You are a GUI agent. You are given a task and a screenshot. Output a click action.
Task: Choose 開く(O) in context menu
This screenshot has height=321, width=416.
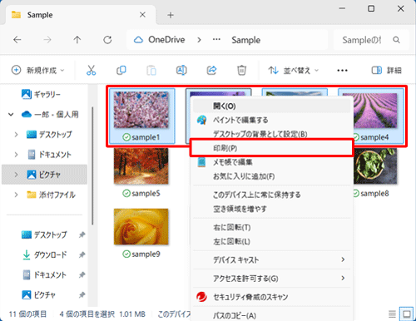pos(272,106)
